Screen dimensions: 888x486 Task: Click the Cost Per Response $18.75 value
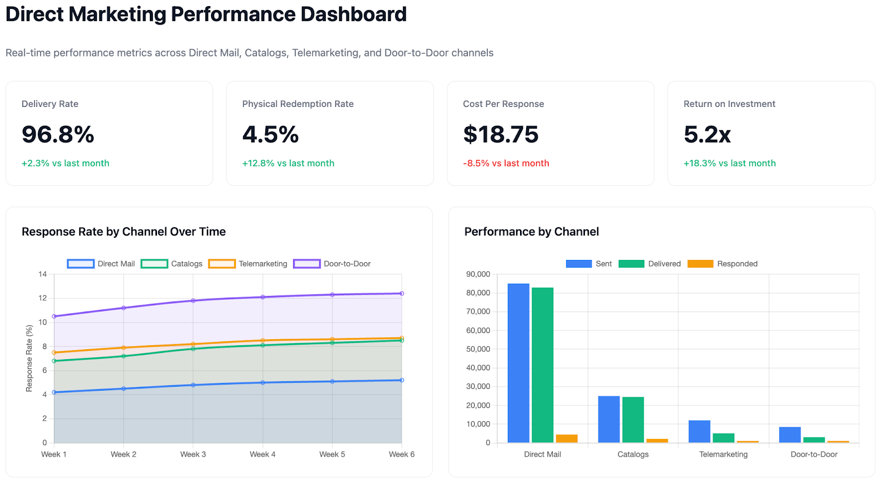[501, 135]
